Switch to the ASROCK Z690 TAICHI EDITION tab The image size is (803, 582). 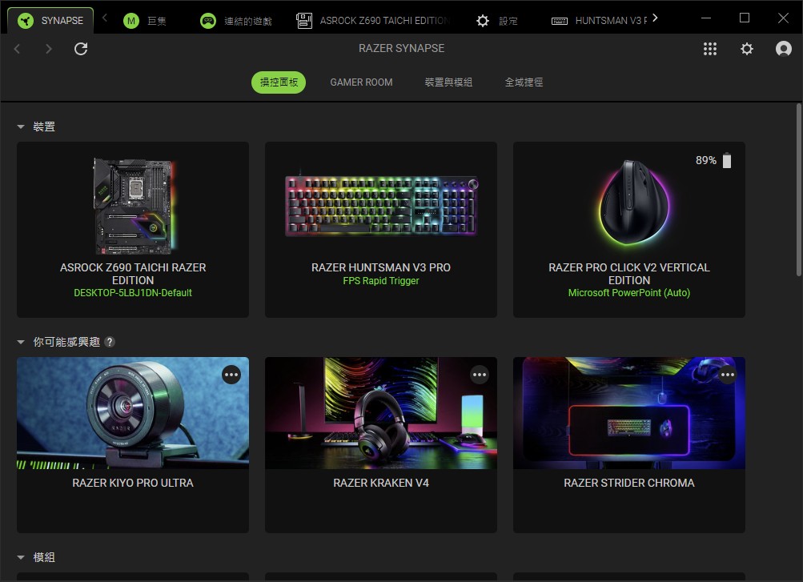(x=373, y=21)
